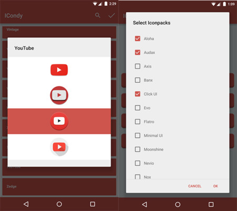Select the Zedge list row

(59, 187)
